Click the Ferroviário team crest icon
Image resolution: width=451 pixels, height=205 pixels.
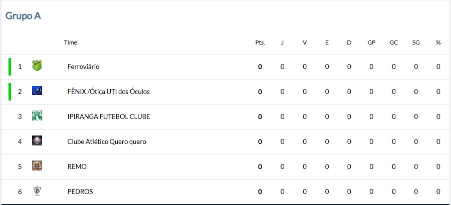pyautogui.click(x=37, y=65)
